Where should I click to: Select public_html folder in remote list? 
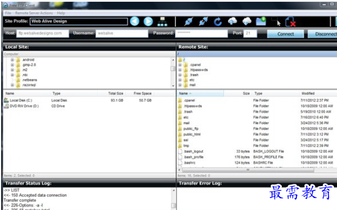click(x=192, y=134)
